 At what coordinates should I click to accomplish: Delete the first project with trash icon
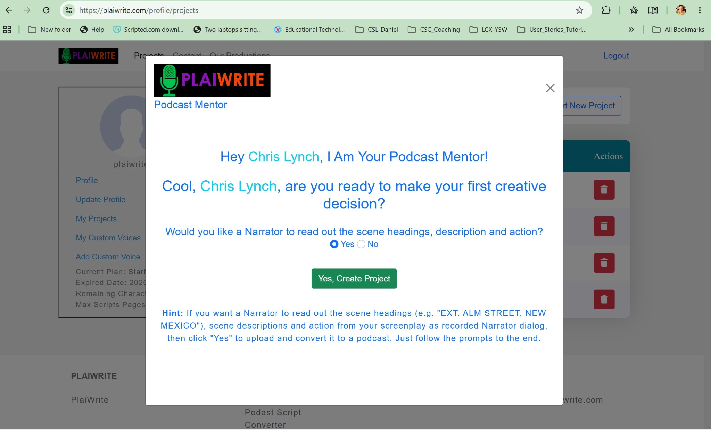604,190
